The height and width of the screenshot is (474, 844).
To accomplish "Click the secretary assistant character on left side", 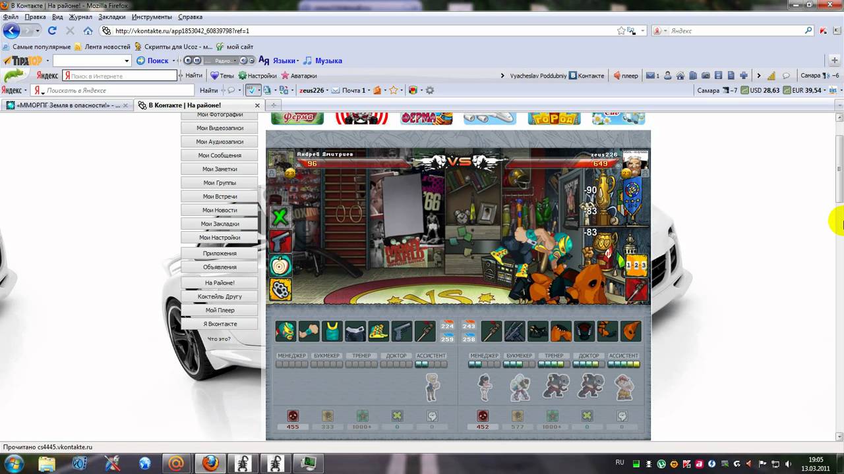I will (x=432, y=387).
